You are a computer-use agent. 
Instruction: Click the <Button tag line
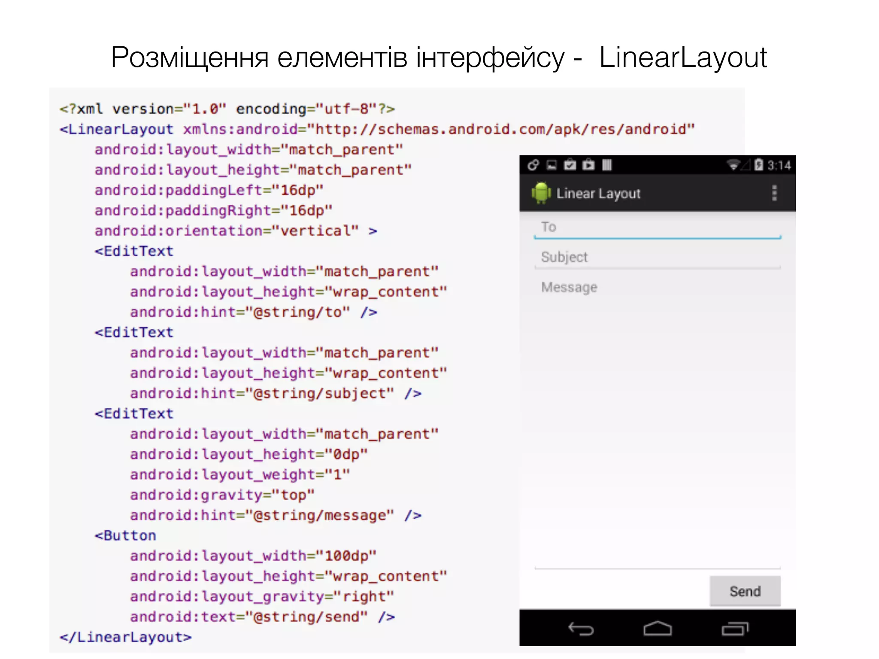tap(125, 535)
